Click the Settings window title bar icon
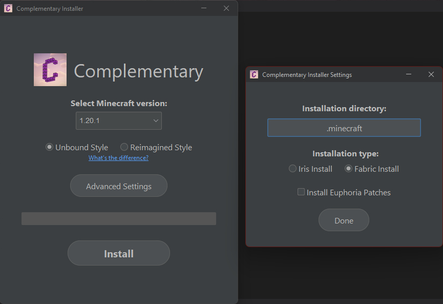 click(x=254, y=74)
